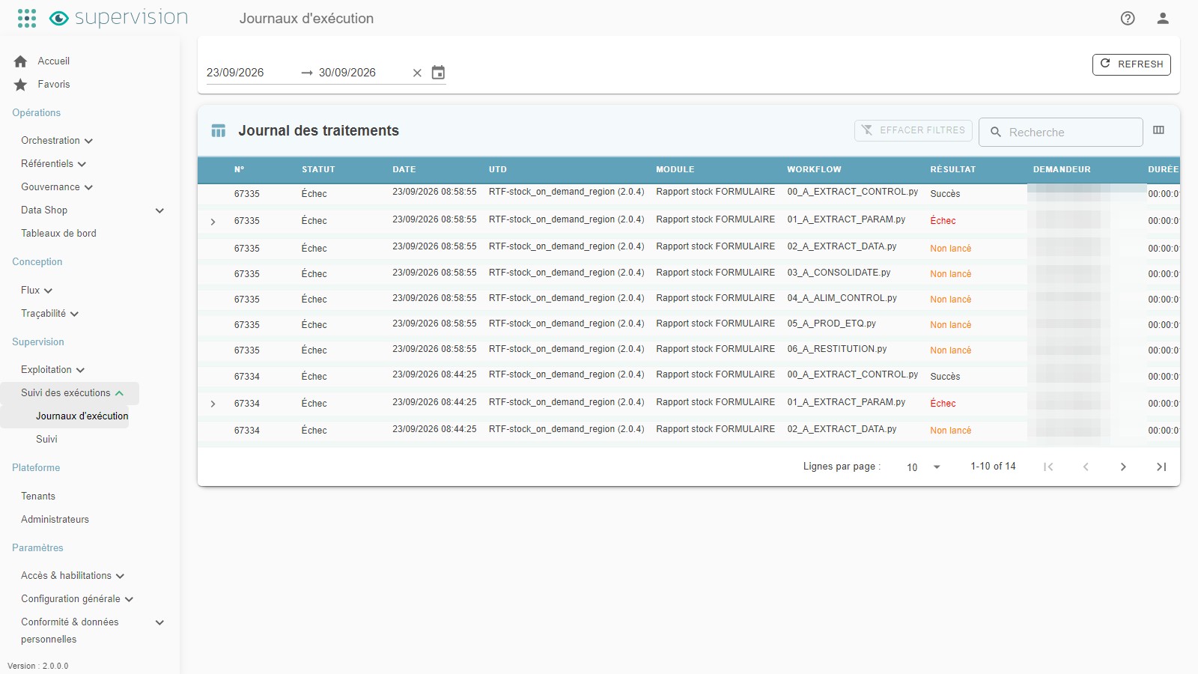Clear the date range with the X icon
Screen dimensions: 1198x674
(417, 73)
